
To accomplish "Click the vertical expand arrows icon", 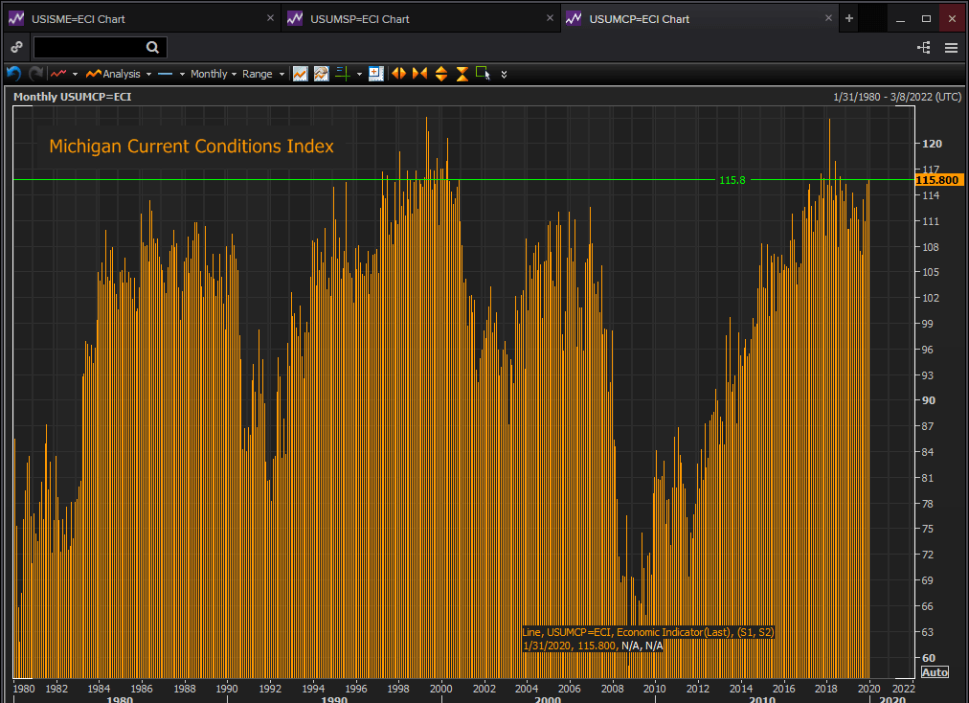I will coord(440,74).
